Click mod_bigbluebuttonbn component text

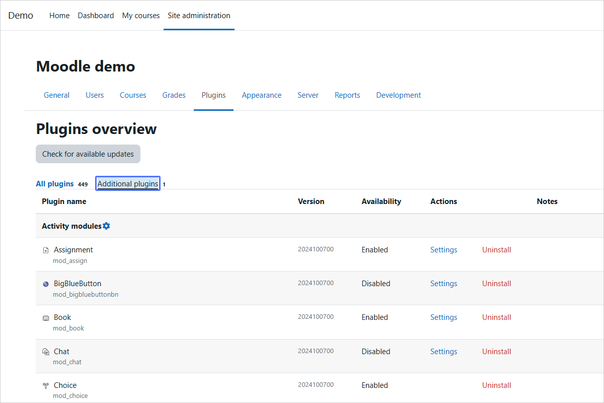coord(86,295)
